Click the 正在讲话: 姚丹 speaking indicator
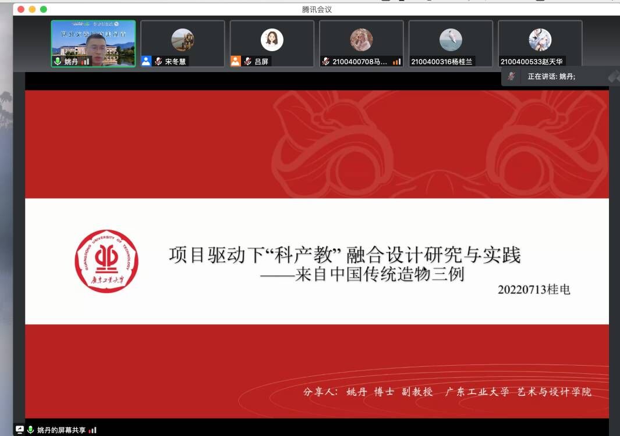Screen dimensions: 620x436 (x=551, y=76)
